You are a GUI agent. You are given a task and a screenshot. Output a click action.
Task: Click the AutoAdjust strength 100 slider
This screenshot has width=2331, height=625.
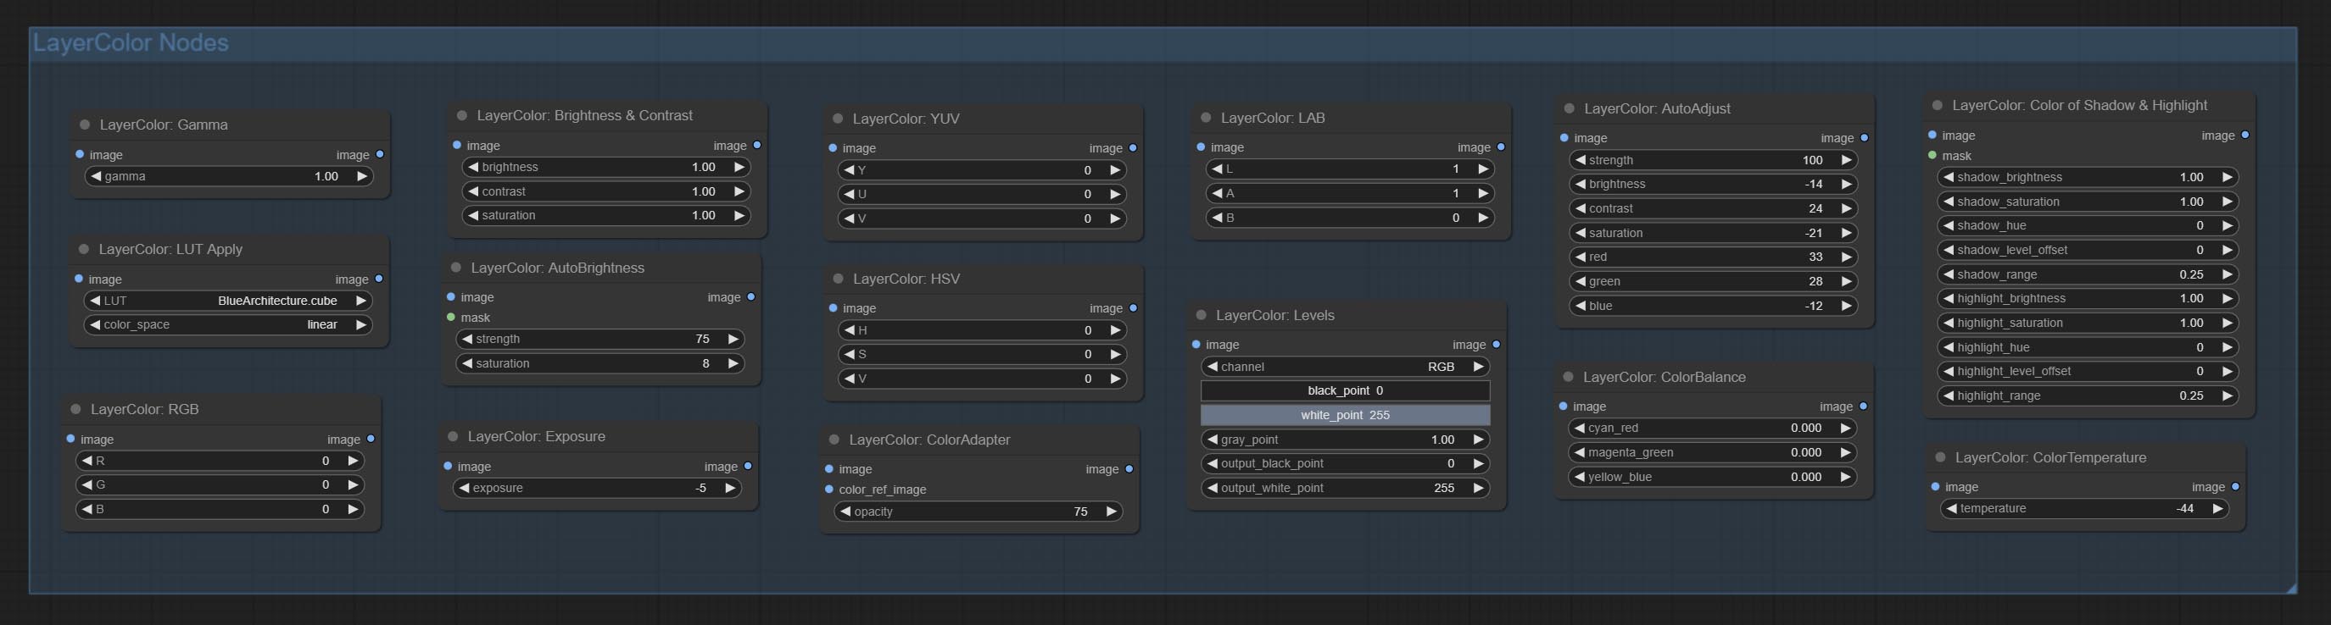[x=1713, y=160]
